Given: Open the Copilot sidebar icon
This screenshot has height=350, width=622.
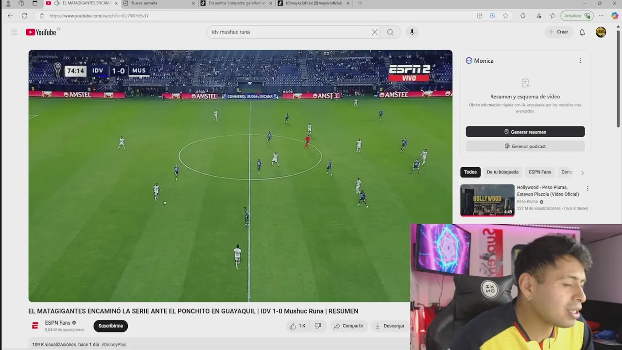Looking at the screenshot, I should point(615,16).
